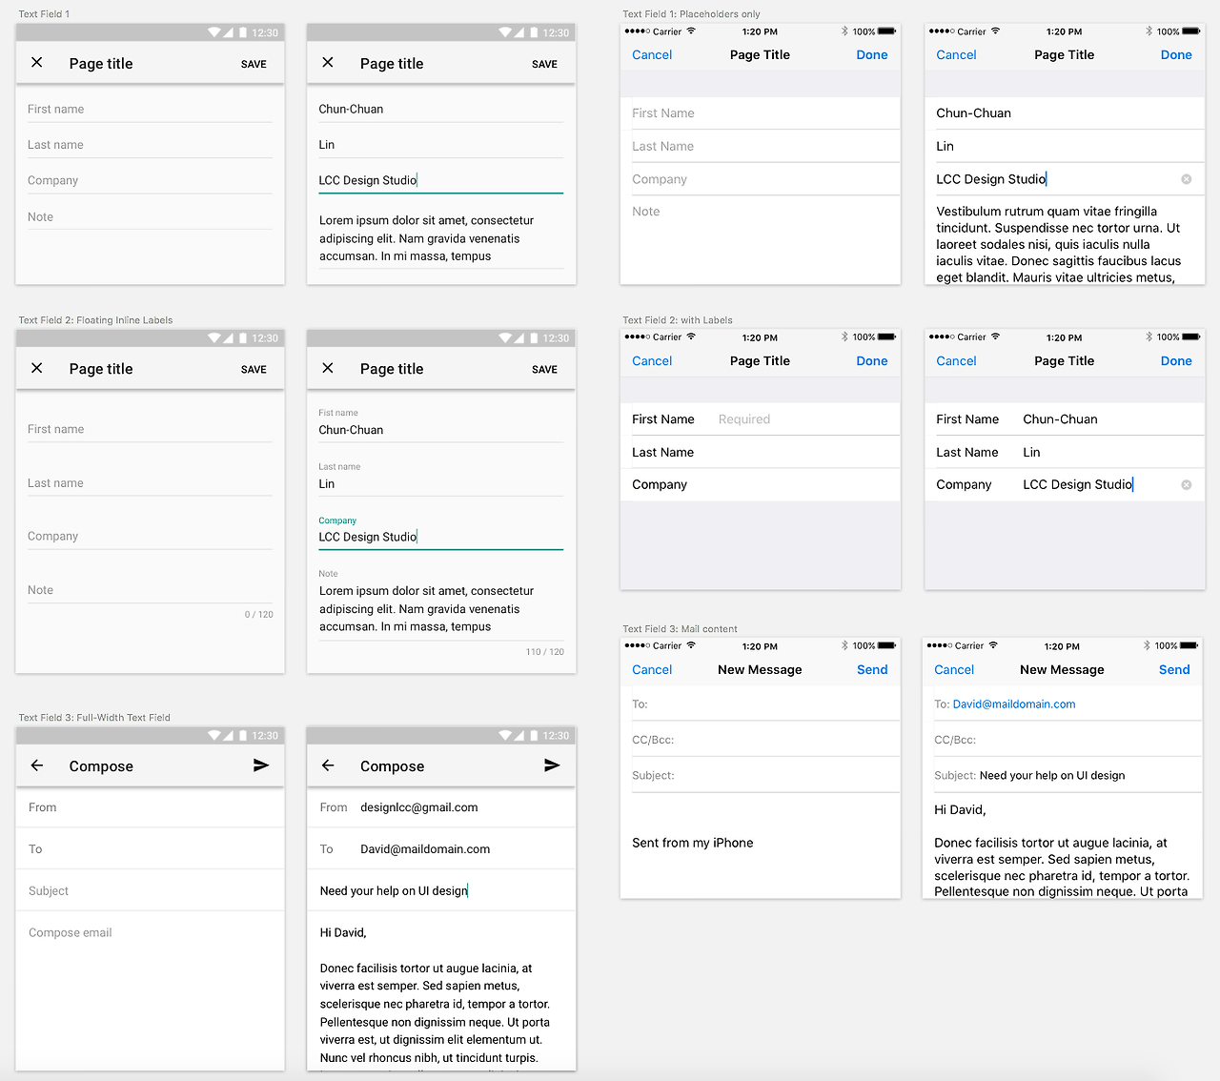Click Vestibulum rutrum note text in iOS form
The height and width of the screenshot is (1081, 1220).
coord(1058,244)
